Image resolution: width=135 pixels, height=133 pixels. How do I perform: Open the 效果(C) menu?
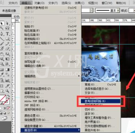(x=80, y=3)
